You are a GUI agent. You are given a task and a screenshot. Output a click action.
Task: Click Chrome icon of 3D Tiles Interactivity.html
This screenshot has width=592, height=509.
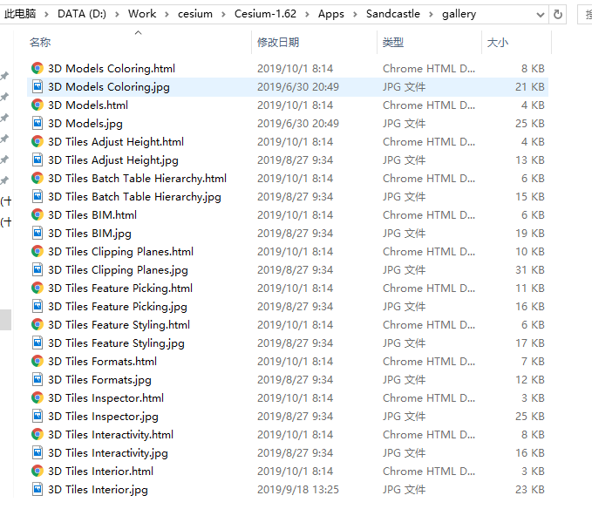(x=37, y=434)
